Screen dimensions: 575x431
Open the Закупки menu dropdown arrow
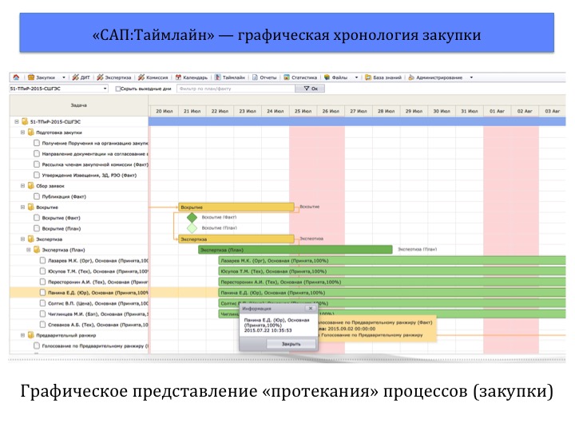[63, 77]
